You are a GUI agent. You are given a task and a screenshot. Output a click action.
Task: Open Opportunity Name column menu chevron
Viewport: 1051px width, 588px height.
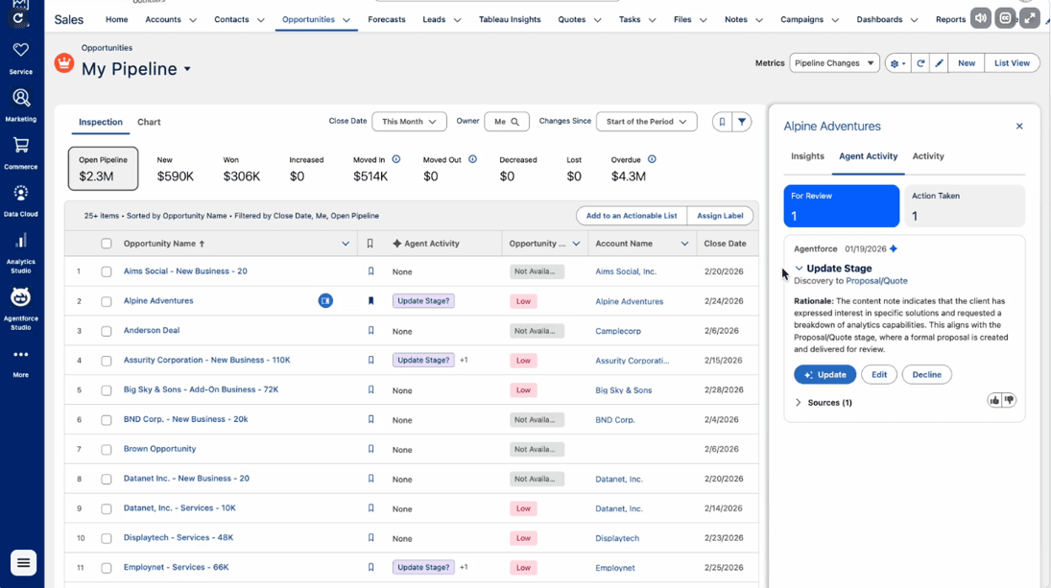coord(346,244)
